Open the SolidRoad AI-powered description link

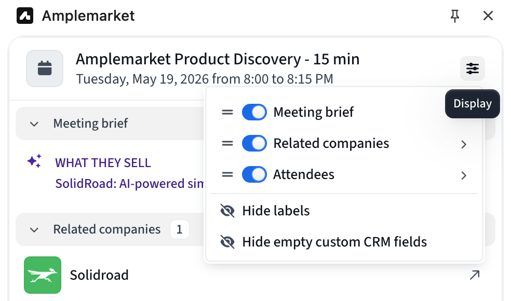tap(129, 184)
